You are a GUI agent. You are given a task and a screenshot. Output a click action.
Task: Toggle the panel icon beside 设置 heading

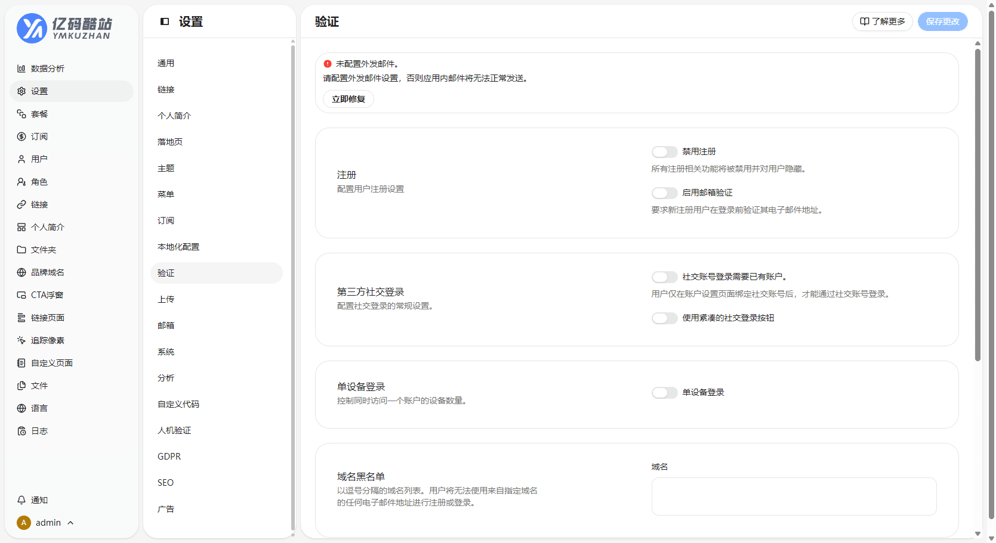[165, 21]
